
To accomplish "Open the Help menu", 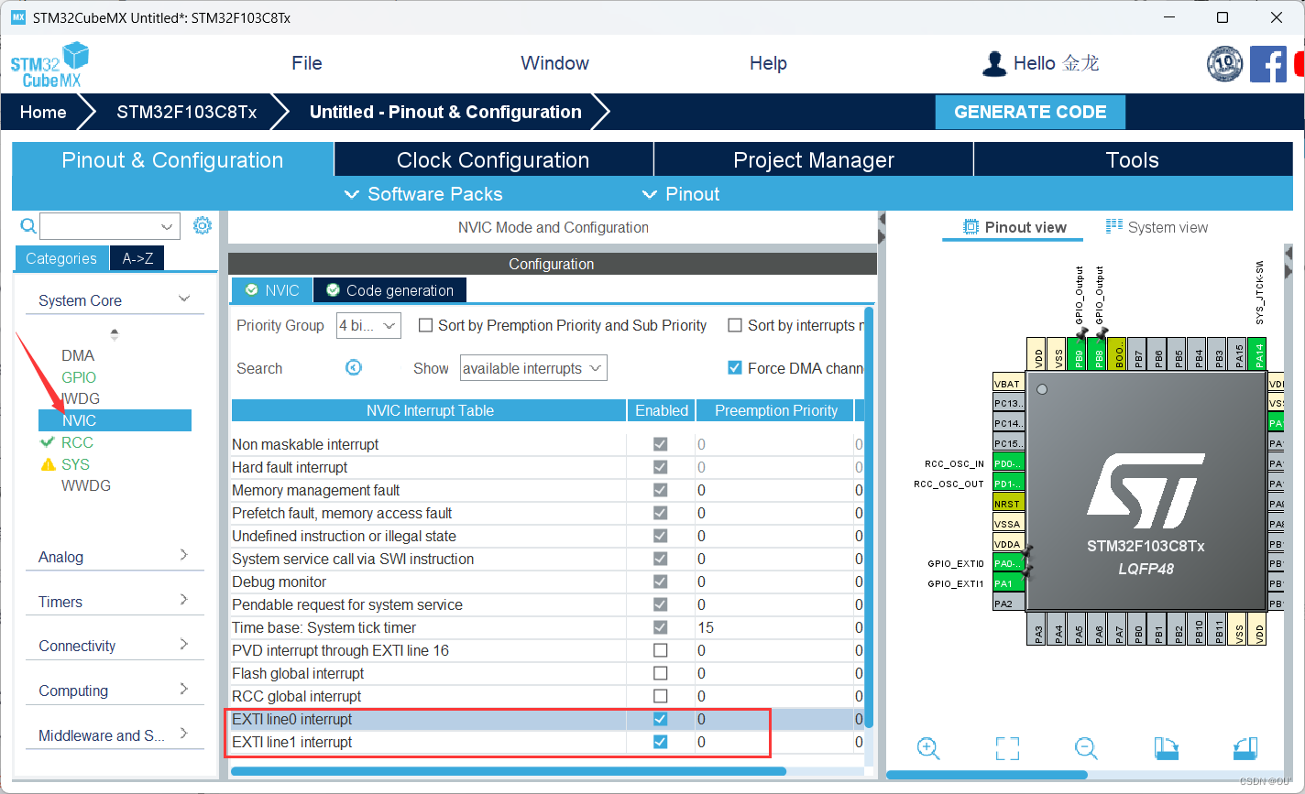I will (x=768, y=63).
